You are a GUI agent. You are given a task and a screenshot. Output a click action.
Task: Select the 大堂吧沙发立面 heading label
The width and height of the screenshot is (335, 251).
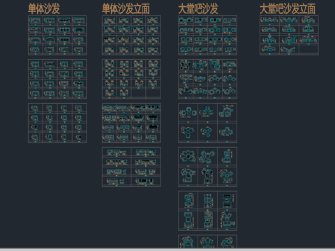coord(288,9)
